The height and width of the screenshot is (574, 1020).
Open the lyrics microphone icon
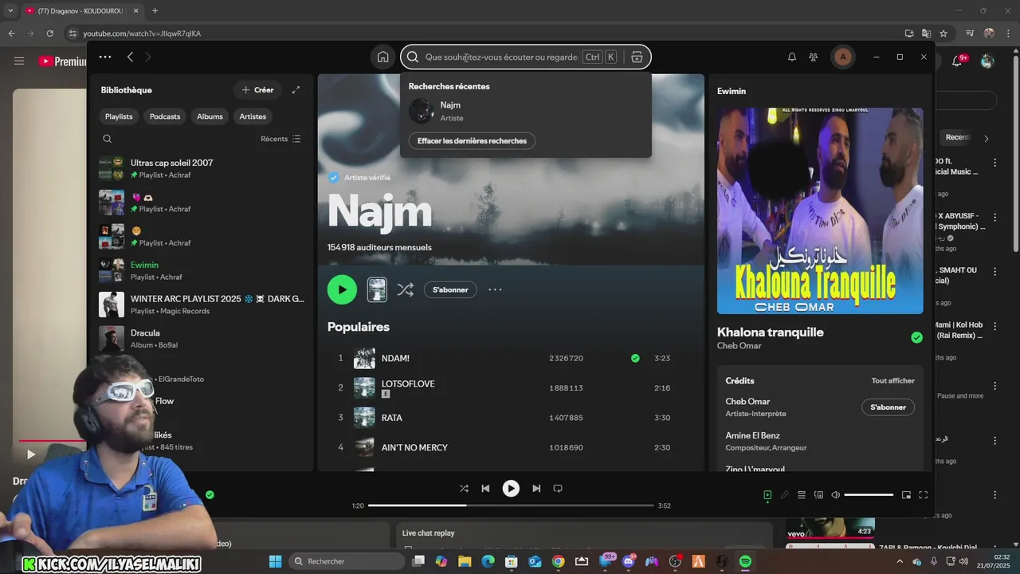784,495
